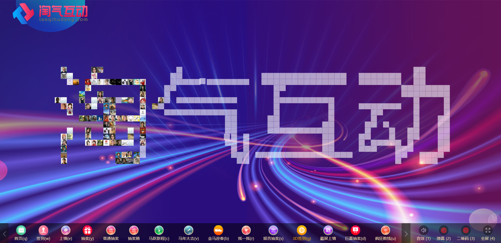Viewport: 501px width, 243px height.
Task: Start the 疯狂数钱 money counting game
Action: (x=385, y=233)
